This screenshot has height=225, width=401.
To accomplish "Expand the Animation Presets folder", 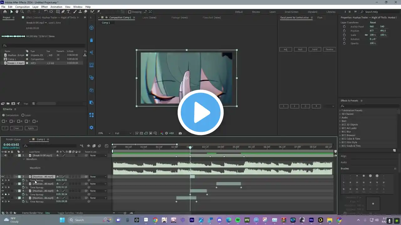I will pos(340,110).
